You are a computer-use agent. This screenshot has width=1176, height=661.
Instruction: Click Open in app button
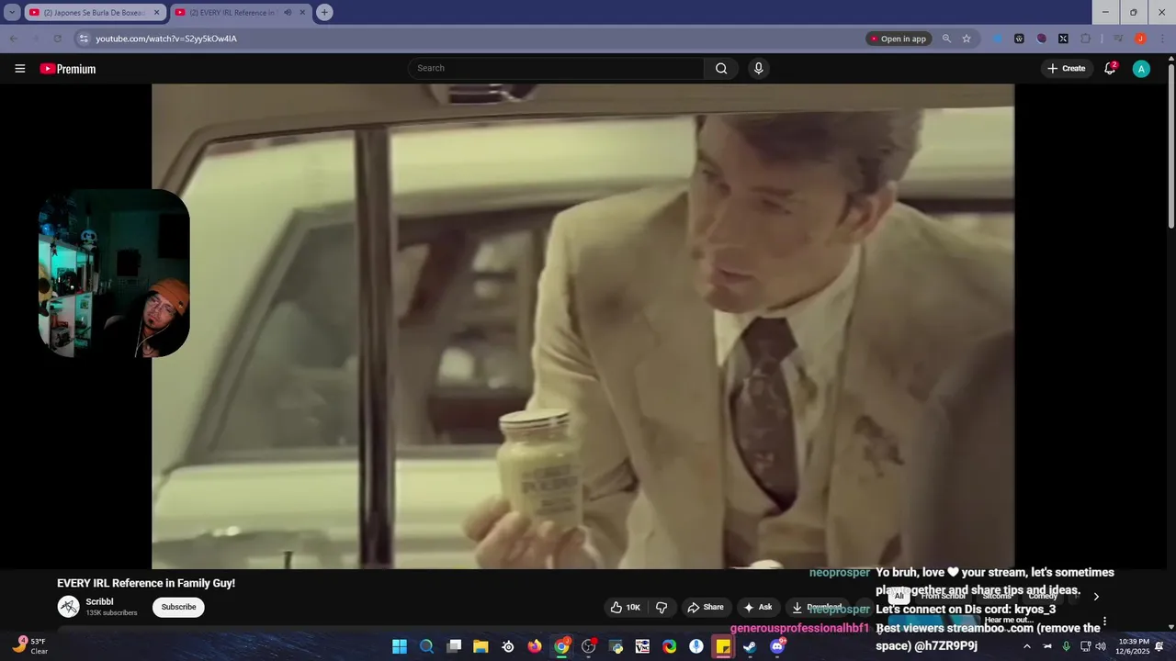pyautogui.click(x=899, y=39)
